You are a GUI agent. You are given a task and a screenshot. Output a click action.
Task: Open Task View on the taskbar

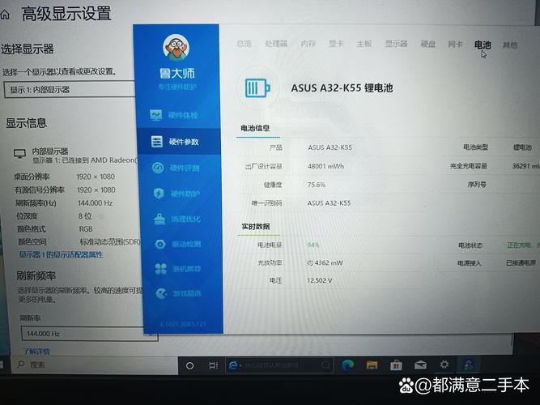[214, 365]
